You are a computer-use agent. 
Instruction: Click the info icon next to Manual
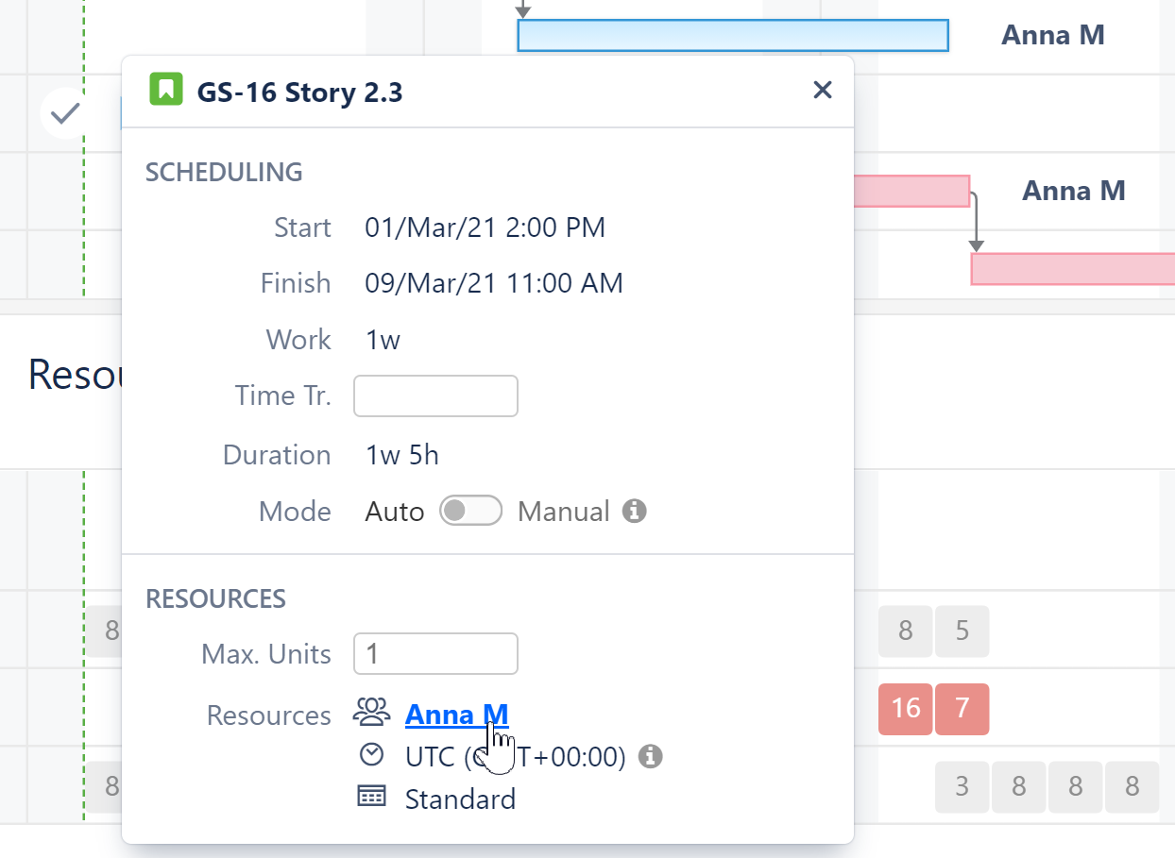pyautogui.click(x=635, y=512)
